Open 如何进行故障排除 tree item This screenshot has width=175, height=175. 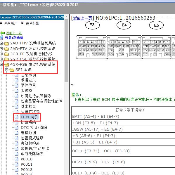point(36,96)
